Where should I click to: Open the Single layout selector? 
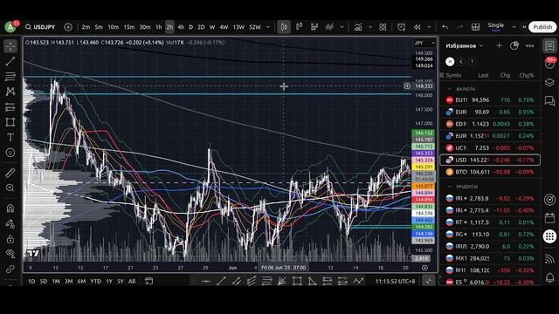click(x=496, y=27)
